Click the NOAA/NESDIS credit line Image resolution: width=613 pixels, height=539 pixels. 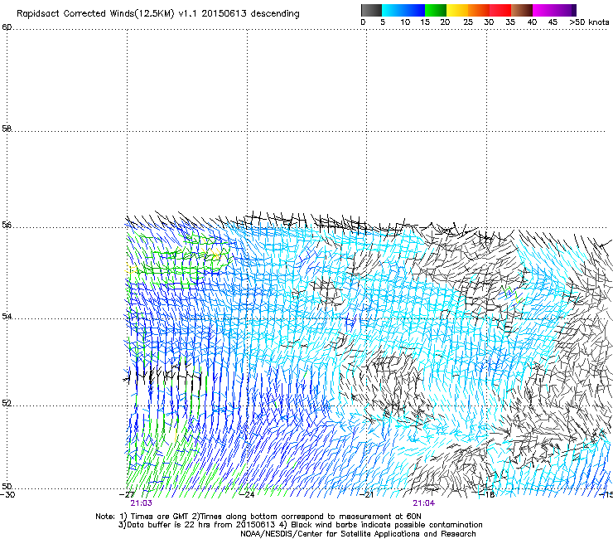click(358, 534)
